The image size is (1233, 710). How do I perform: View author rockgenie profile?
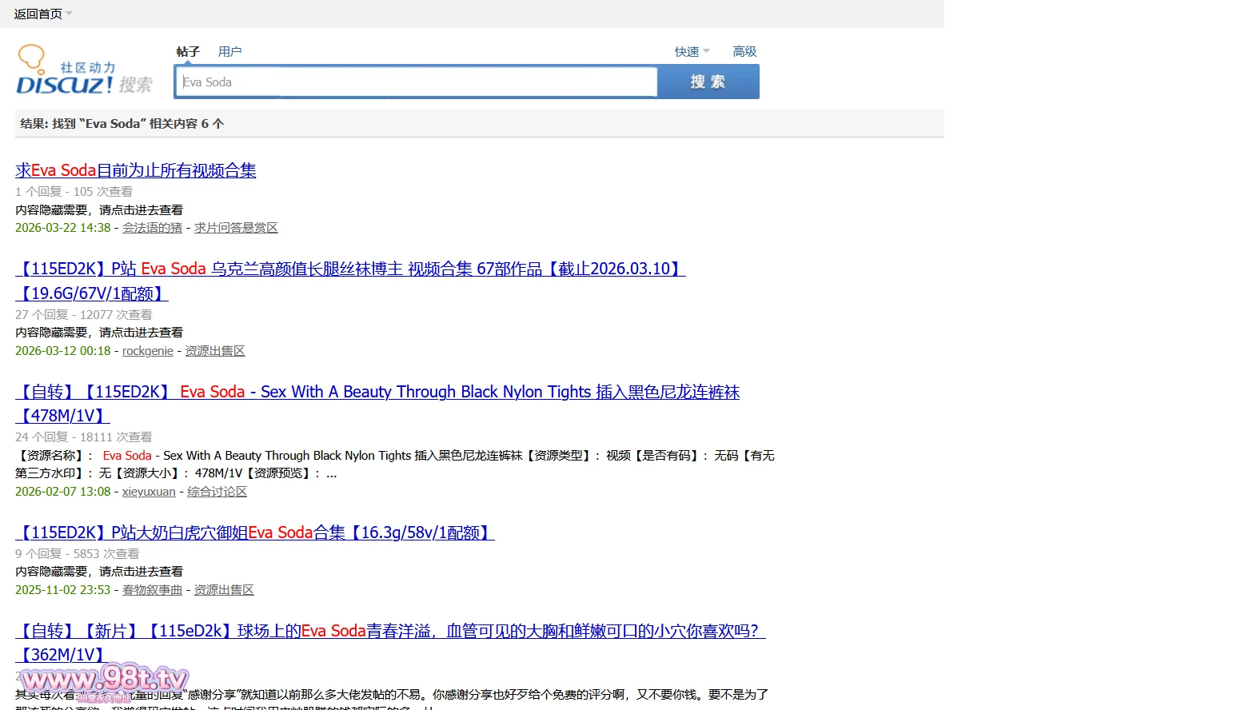coord(148,351)
